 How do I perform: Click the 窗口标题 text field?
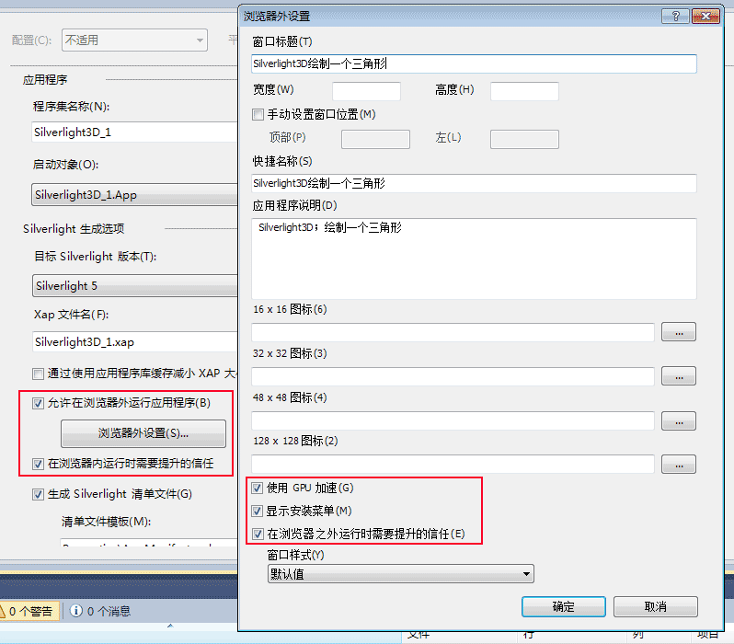474,64
